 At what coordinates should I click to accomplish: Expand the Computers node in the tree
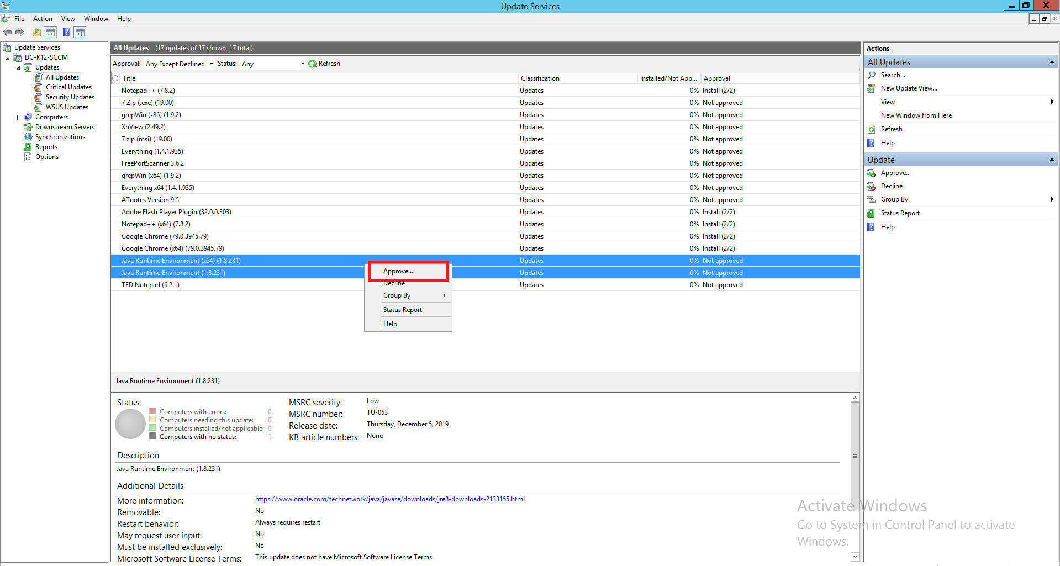coord(18,117)
